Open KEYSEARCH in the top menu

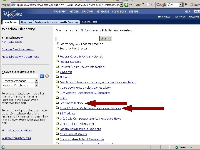tap(103, 12)
